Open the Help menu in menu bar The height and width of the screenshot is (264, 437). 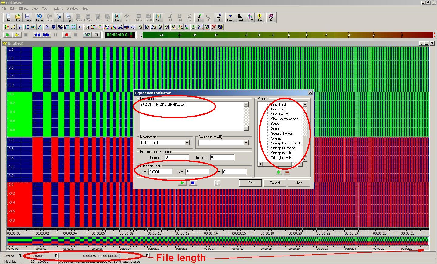(x=85, y=8)
